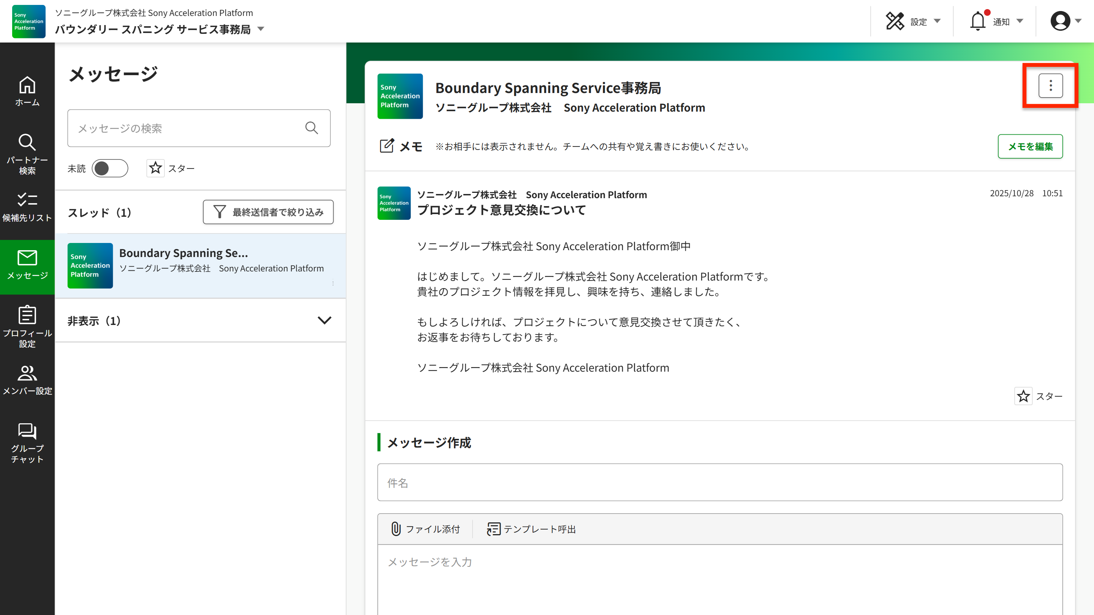Click filter by last sender button
Screen dimensions: 1094x615
pos(268,212)
